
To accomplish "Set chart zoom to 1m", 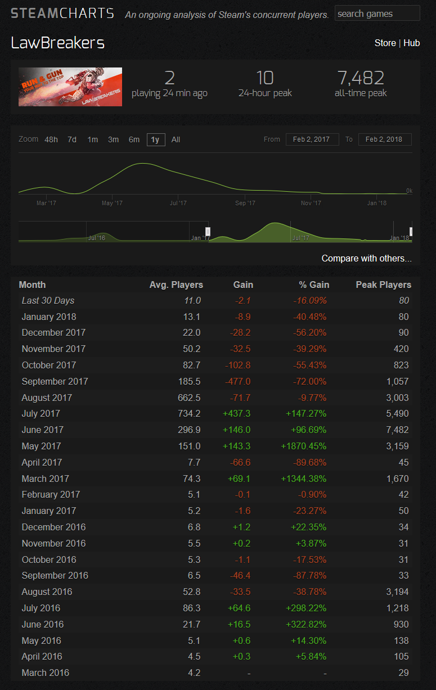I will coord(93,139).
